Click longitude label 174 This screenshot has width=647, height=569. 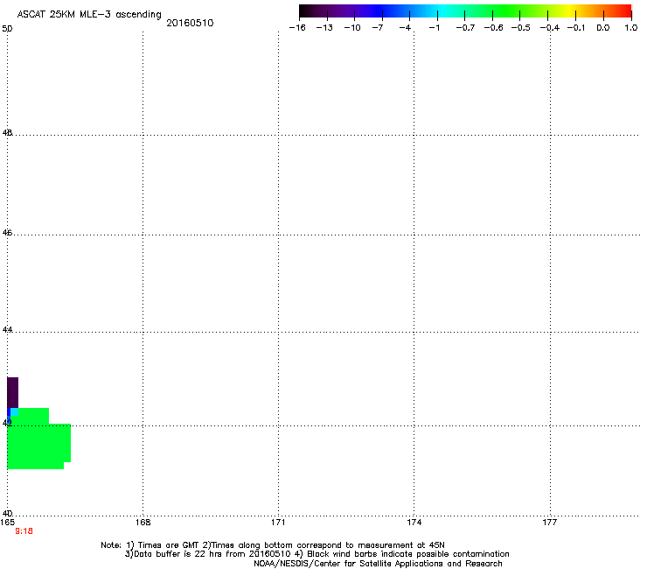pyautogui.click(x=414, y=523)
